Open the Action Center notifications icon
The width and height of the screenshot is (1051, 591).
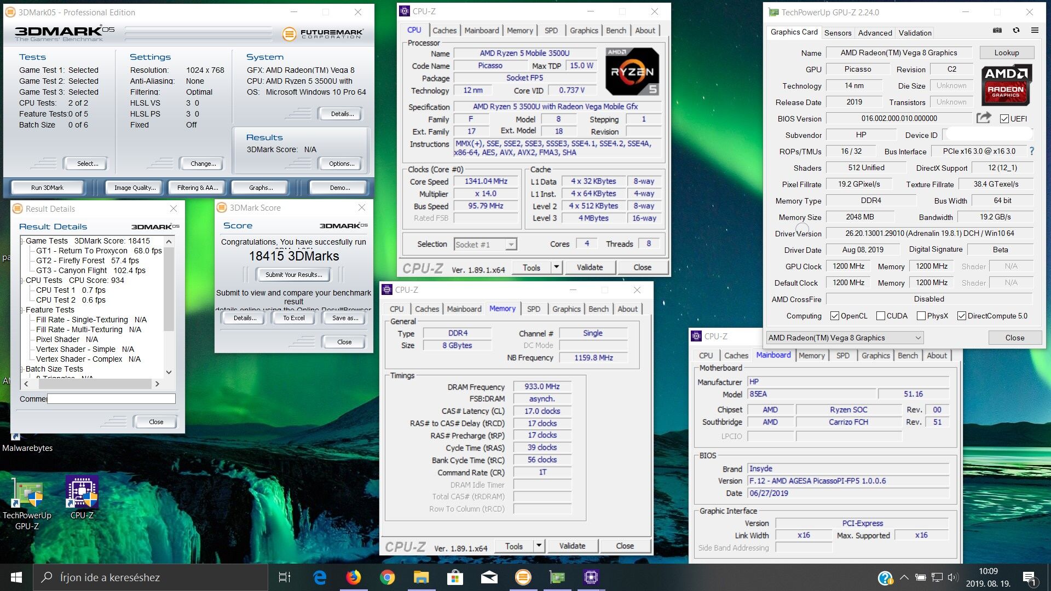tap(1029, 577)
